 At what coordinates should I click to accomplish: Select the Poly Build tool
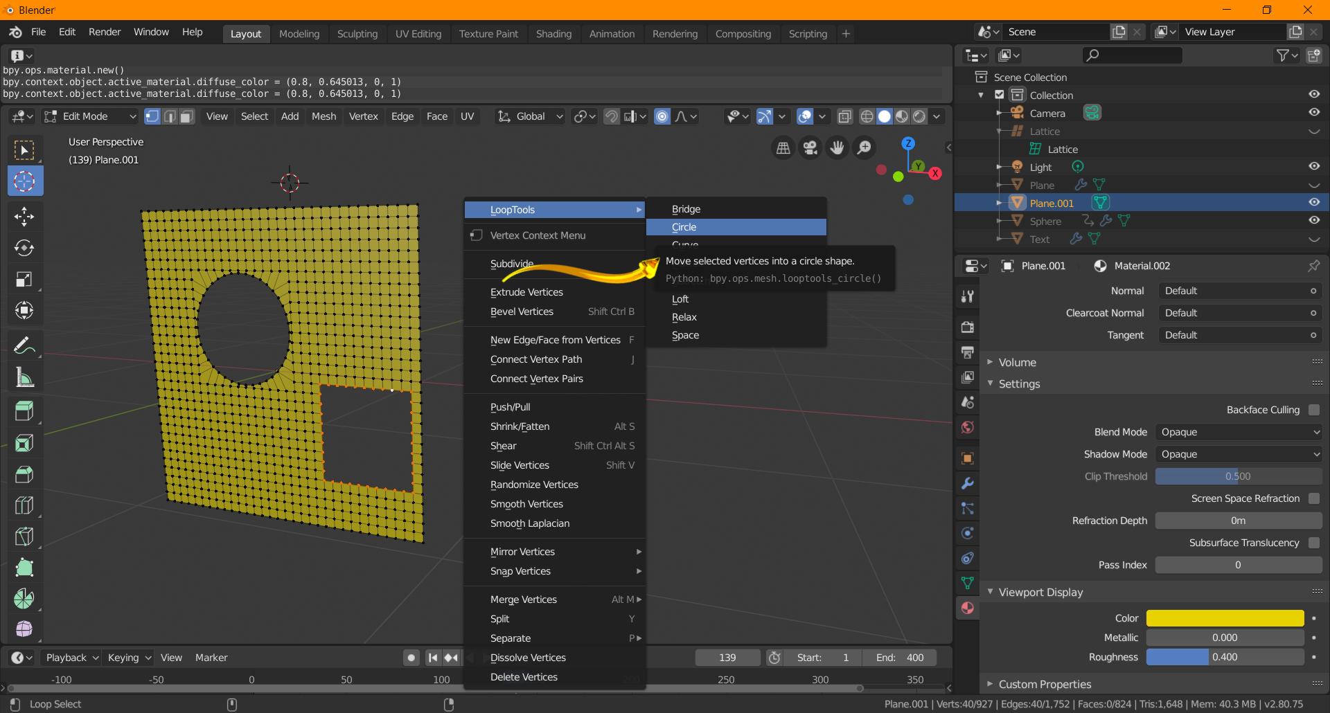coord(24,568)
